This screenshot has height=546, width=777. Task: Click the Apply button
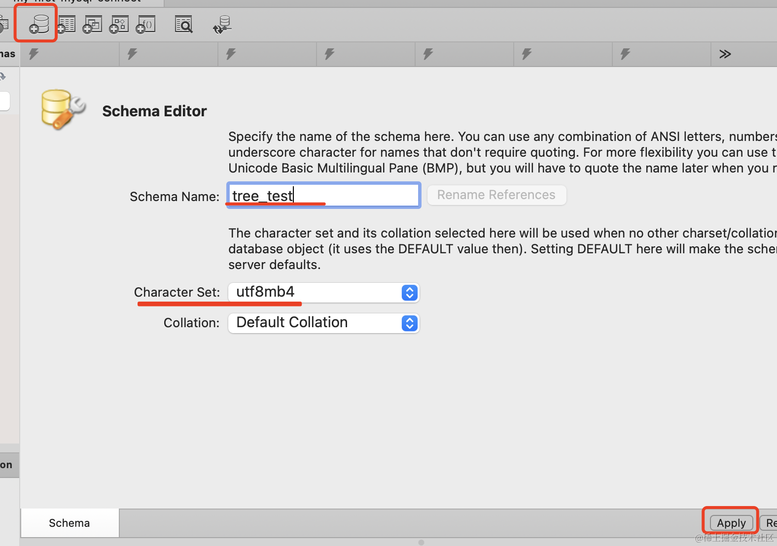(x=731, y=523)
